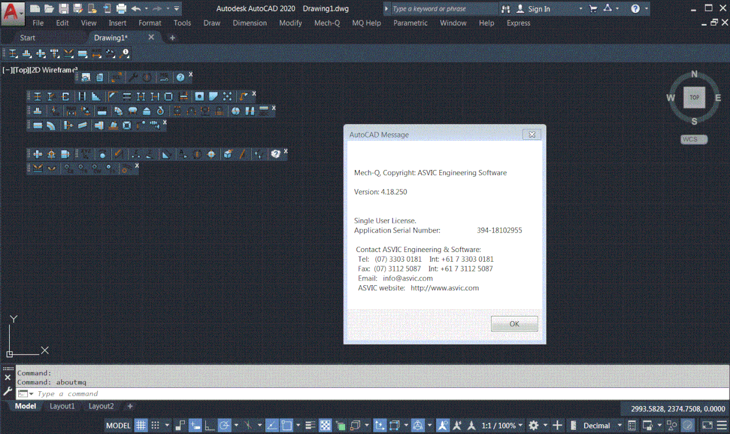Click the Annotation Monitor plus icon
This screenshot has height=434, width=730.
click(558, 425)
